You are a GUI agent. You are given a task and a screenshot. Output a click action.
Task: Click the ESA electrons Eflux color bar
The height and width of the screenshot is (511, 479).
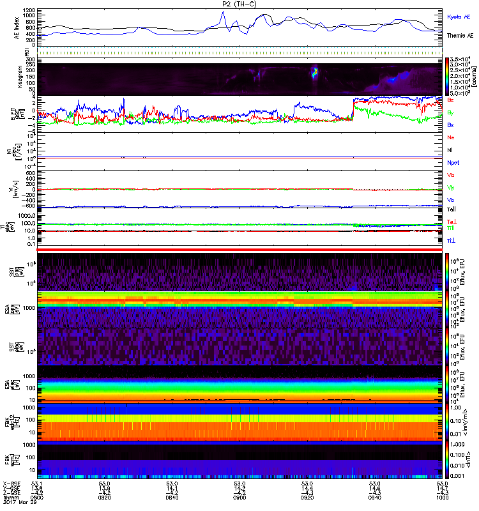(447, 385)
